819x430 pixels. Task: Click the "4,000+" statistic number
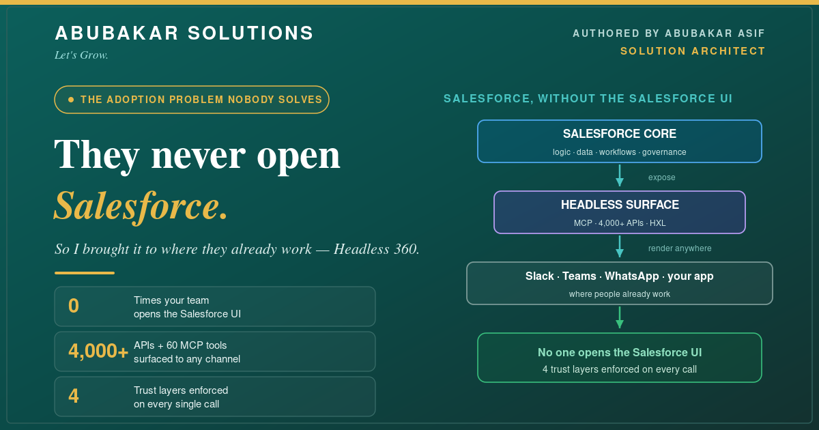pyautogui.click(x=98, y=351)
